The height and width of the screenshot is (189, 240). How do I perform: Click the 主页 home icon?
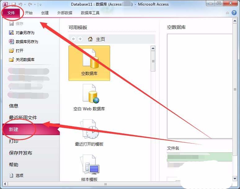click(x=90, y=39)
